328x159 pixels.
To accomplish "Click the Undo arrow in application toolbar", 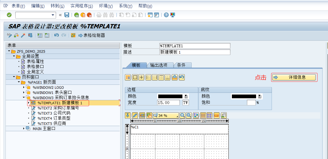I will point(56,35).
